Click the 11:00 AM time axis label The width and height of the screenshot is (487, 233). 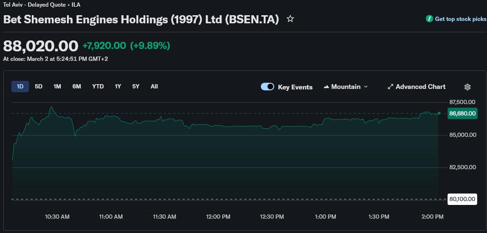click(x=111, y=216)
